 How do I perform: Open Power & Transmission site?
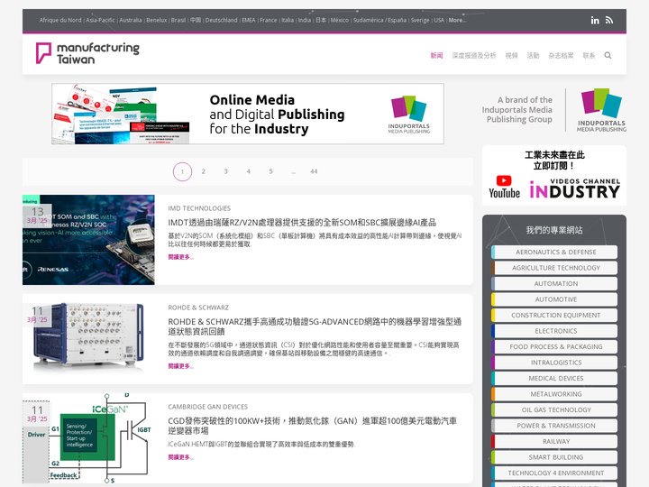point(554,426)
